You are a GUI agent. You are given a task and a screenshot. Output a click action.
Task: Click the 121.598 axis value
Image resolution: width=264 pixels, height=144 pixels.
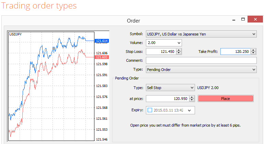click(102, 64)
